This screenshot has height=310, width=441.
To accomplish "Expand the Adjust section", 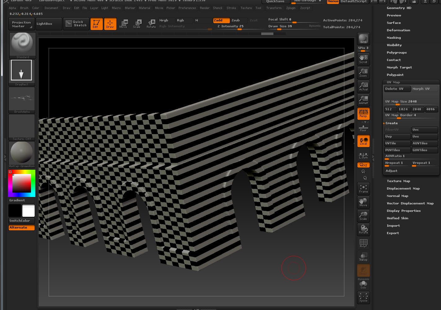I will (x=391, y=171).
